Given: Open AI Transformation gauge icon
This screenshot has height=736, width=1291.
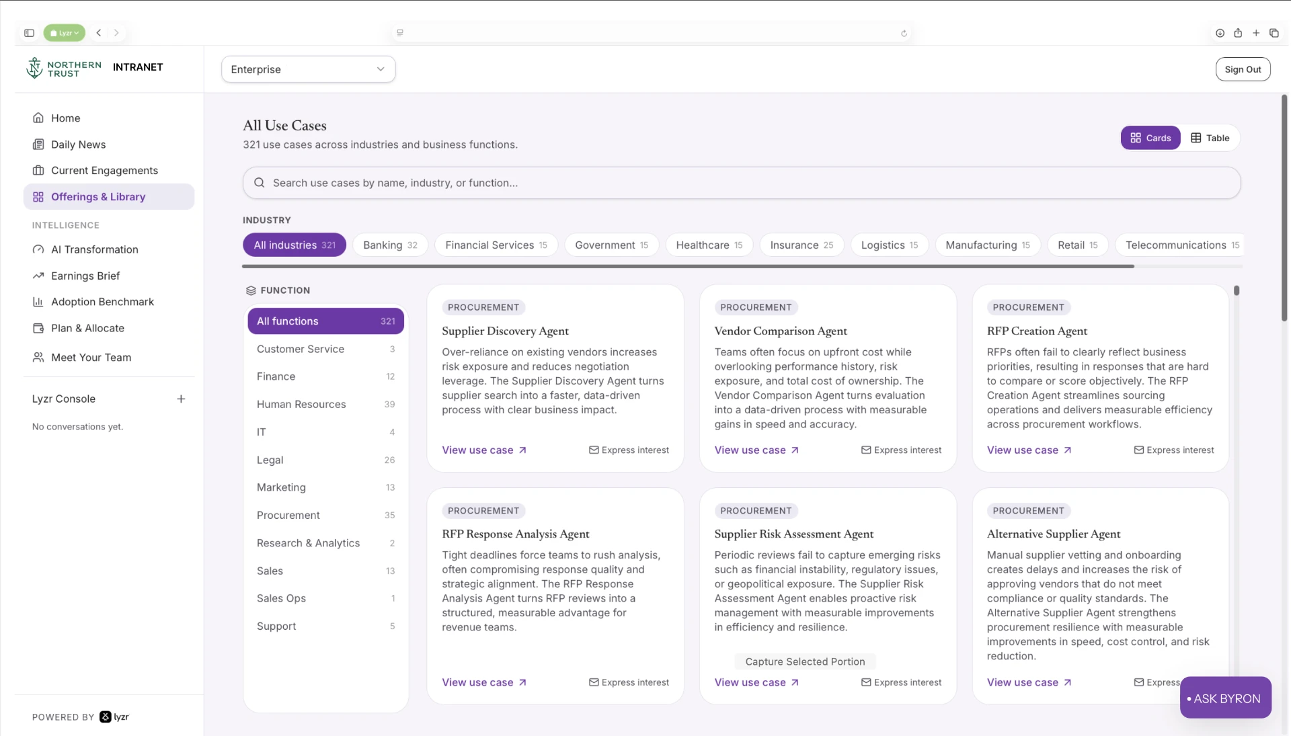Looking at the screenshot, I should tap(38, 249).
